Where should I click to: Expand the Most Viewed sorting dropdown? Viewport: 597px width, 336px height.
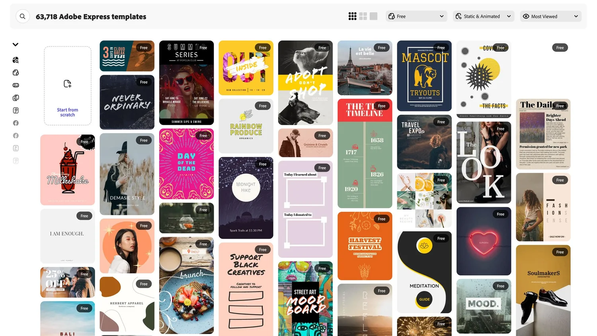(576, 16)
